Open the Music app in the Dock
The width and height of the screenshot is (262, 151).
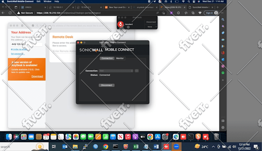128,137
